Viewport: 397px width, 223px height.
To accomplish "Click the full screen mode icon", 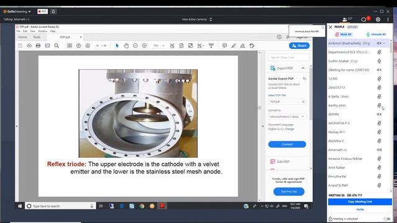I will pos(190,46).
